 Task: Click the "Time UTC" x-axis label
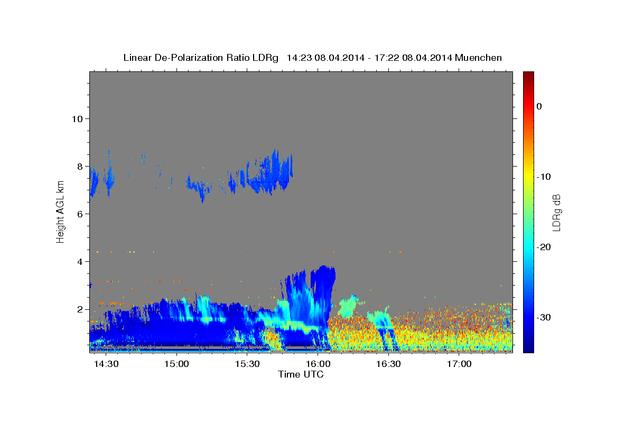301,374
